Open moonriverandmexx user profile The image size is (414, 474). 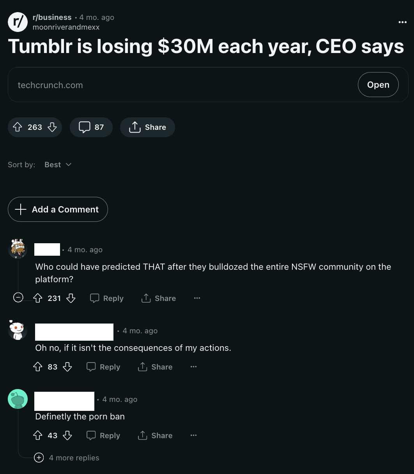tap(66, 27)
